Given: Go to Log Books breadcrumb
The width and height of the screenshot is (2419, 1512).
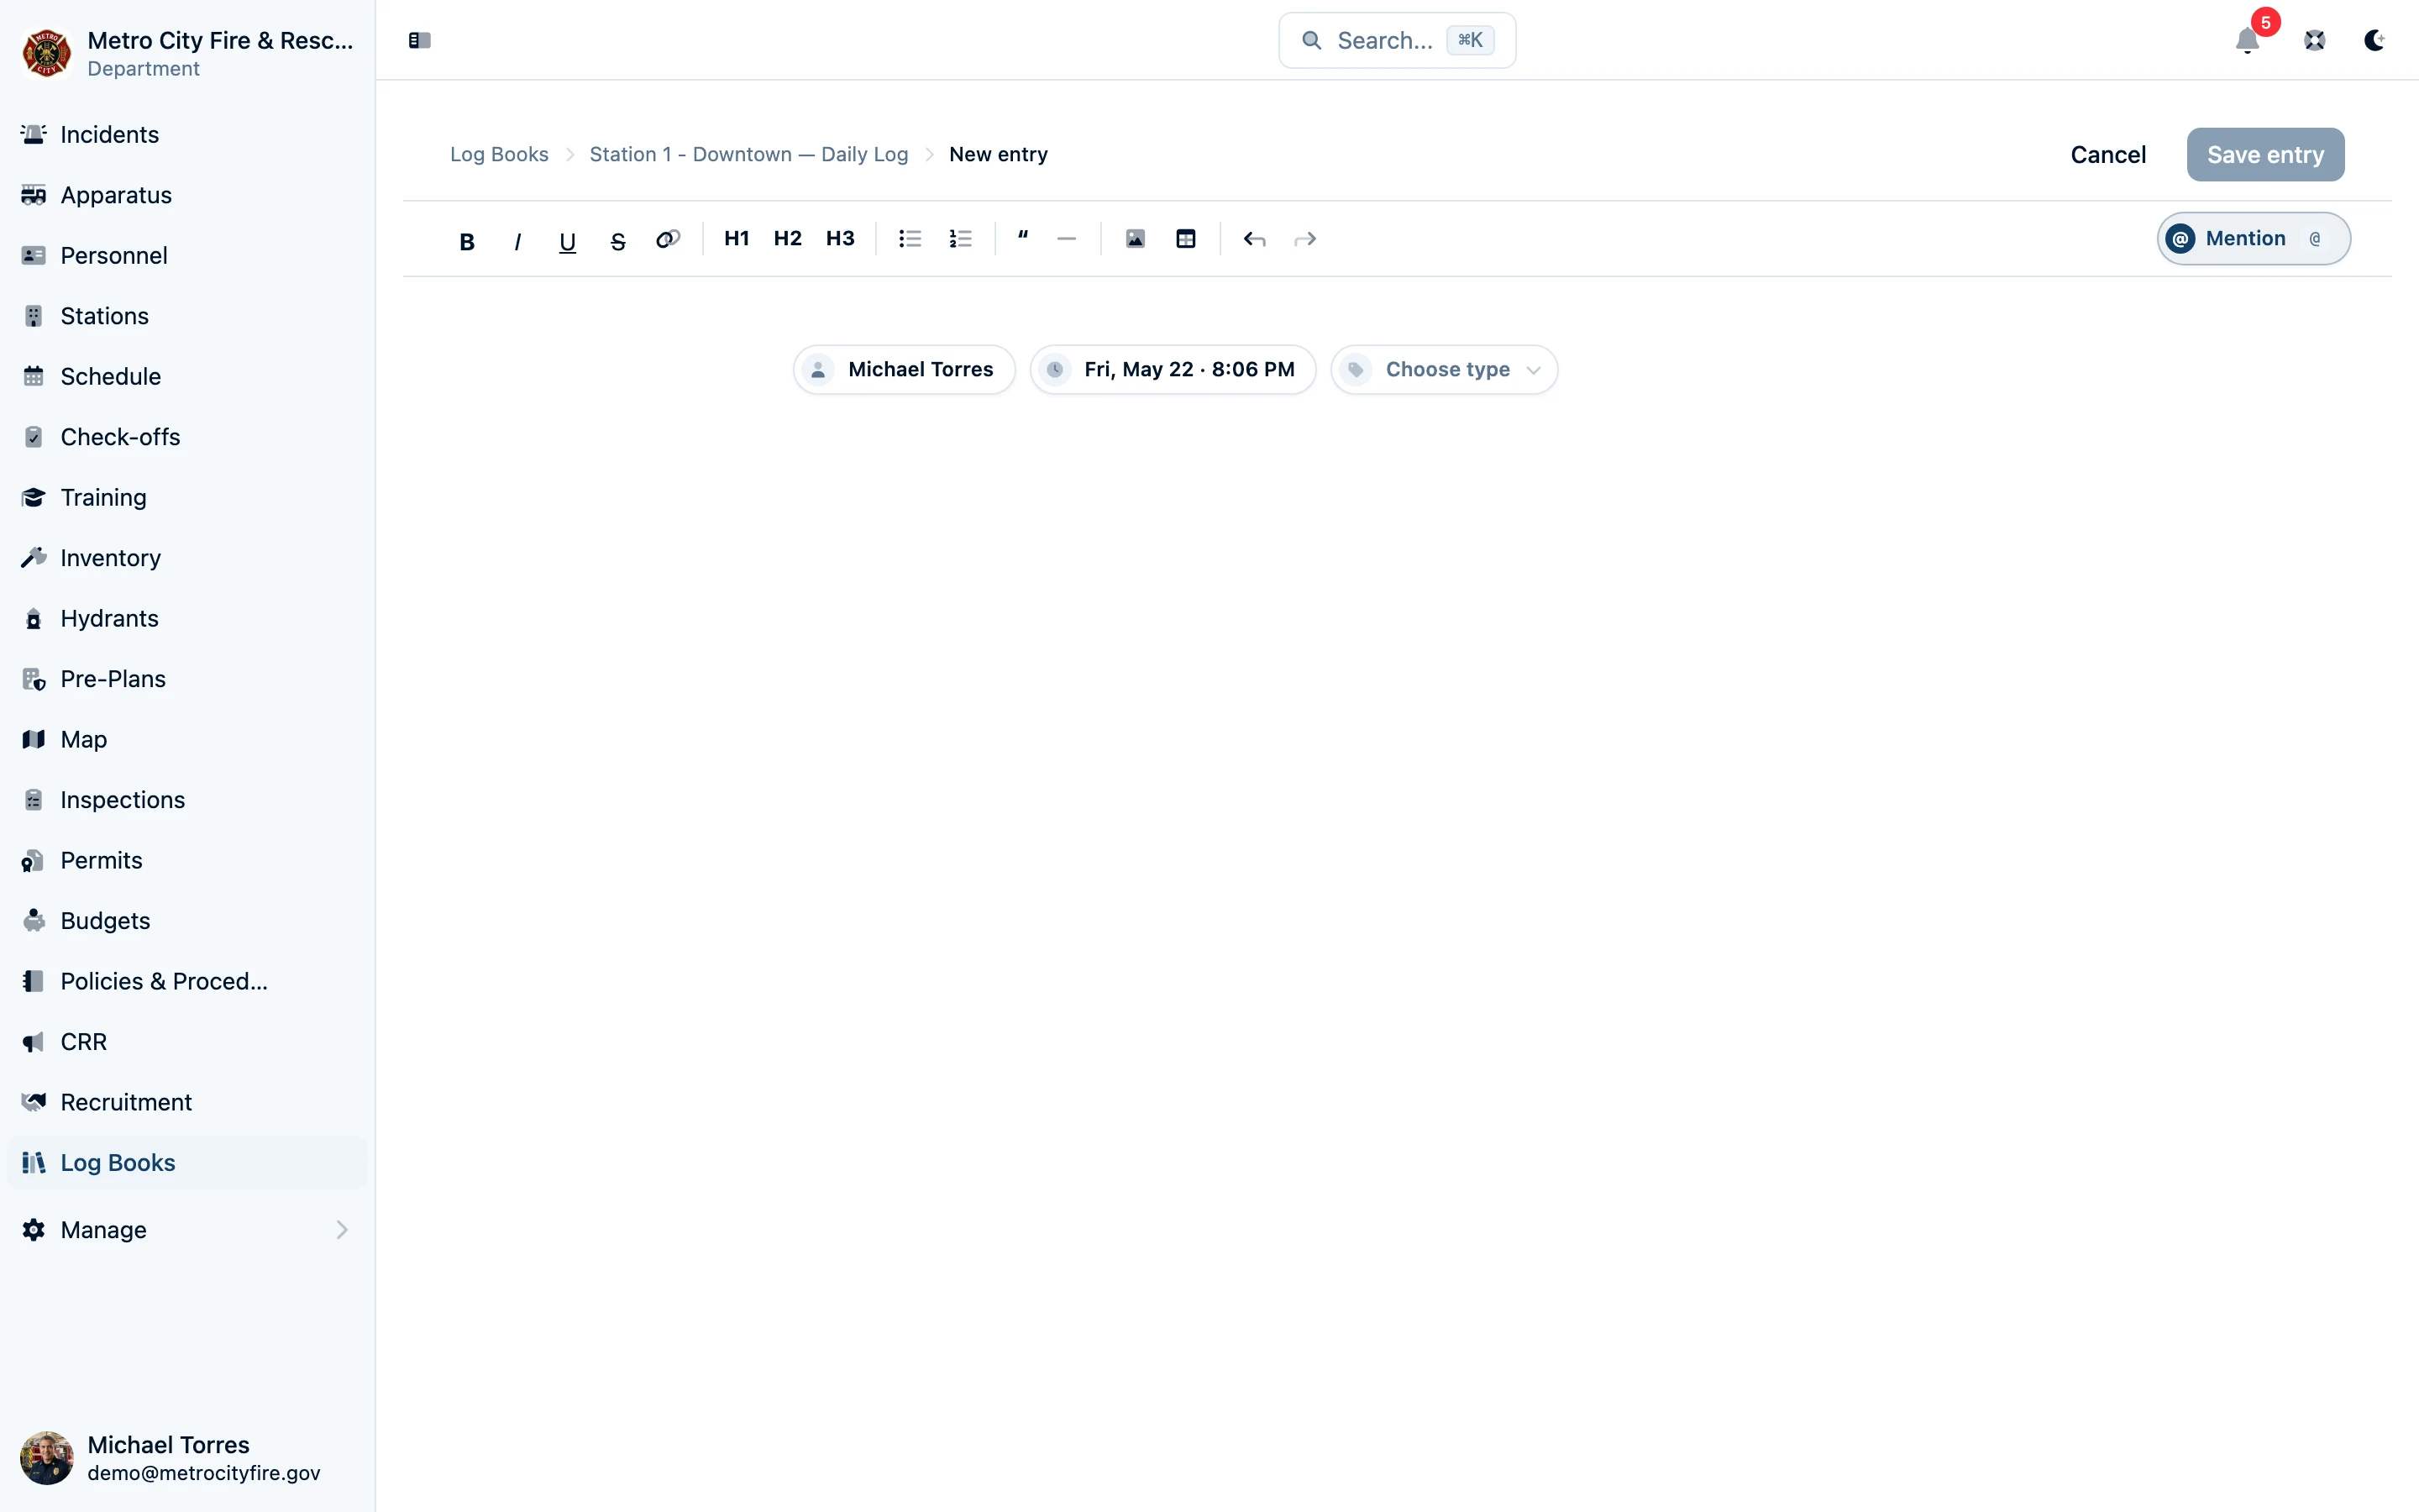Looking at the screenshot, I should (x=499, y=155).
